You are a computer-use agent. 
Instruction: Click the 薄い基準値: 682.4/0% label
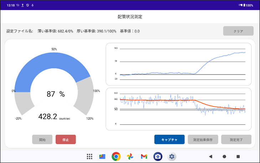(55, 31)
